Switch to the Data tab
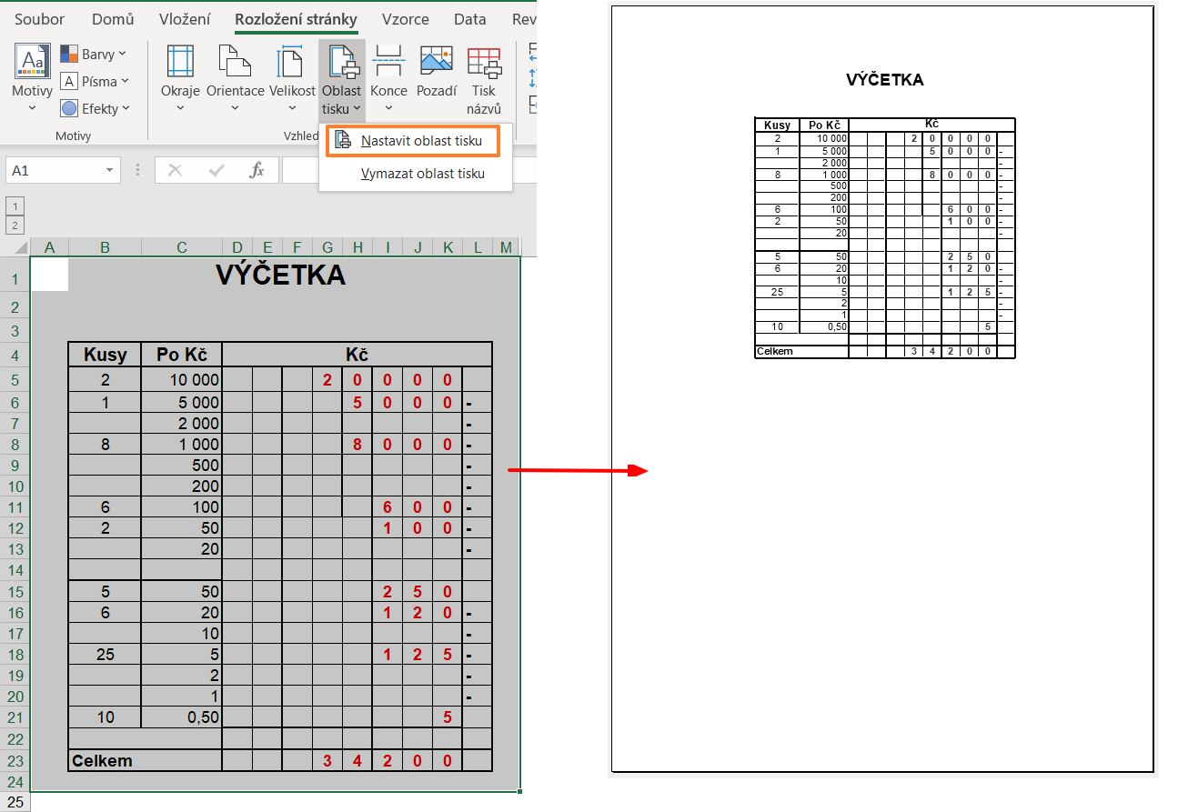 [470, 19]
